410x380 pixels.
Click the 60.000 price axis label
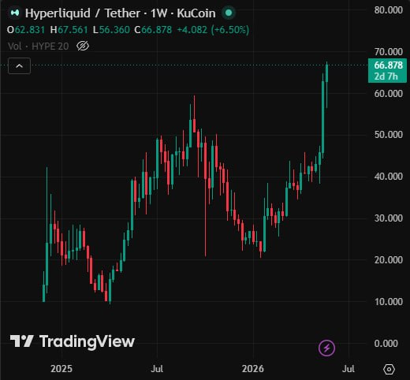tap(389, 93)
